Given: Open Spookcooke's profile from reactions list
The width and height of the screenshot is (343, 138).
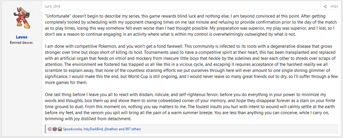Looking at the screenshot, I should tap(72, 129).
